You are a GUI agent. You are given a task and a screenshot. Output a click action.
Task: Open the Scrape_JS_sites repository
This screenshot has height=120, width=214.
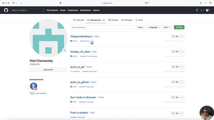tap(80, 52)
